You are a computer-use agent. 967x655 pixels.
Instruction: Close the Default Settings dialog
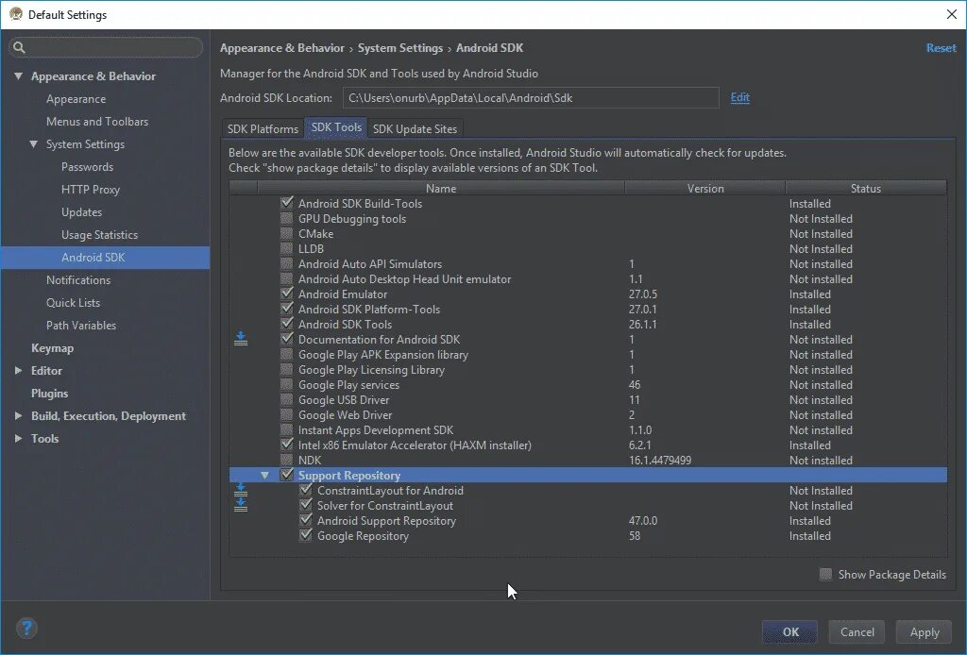click(x=952, y=14)
